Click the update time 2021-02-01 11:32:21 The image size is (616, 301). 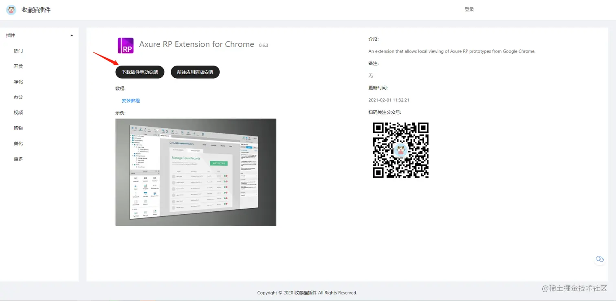(x=389, y=100)
